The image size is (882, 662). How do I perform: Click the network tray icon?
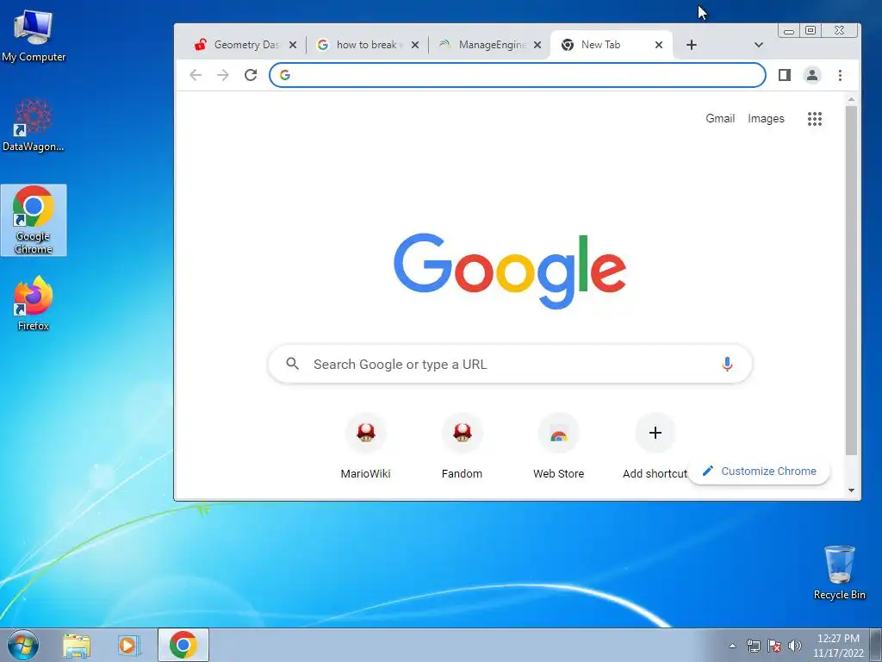pos(753,646)
